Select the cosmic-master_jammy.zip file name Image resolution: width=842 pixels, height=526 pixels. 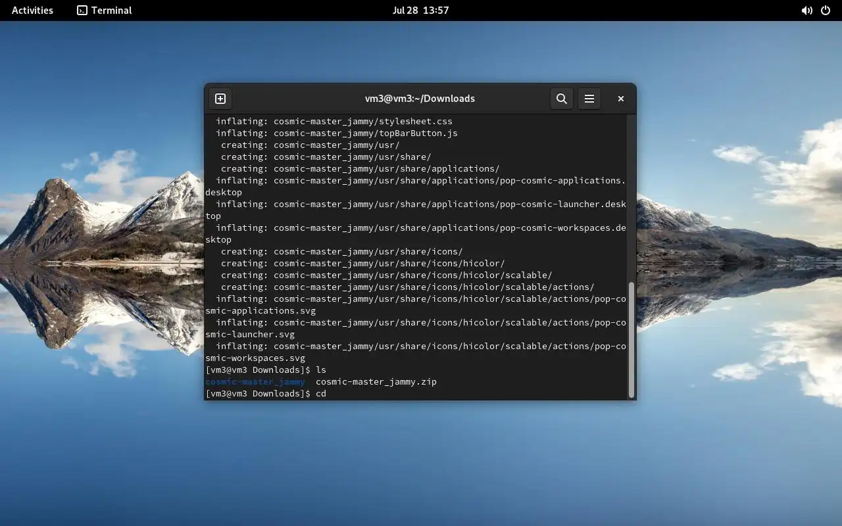tap(376, 382)
